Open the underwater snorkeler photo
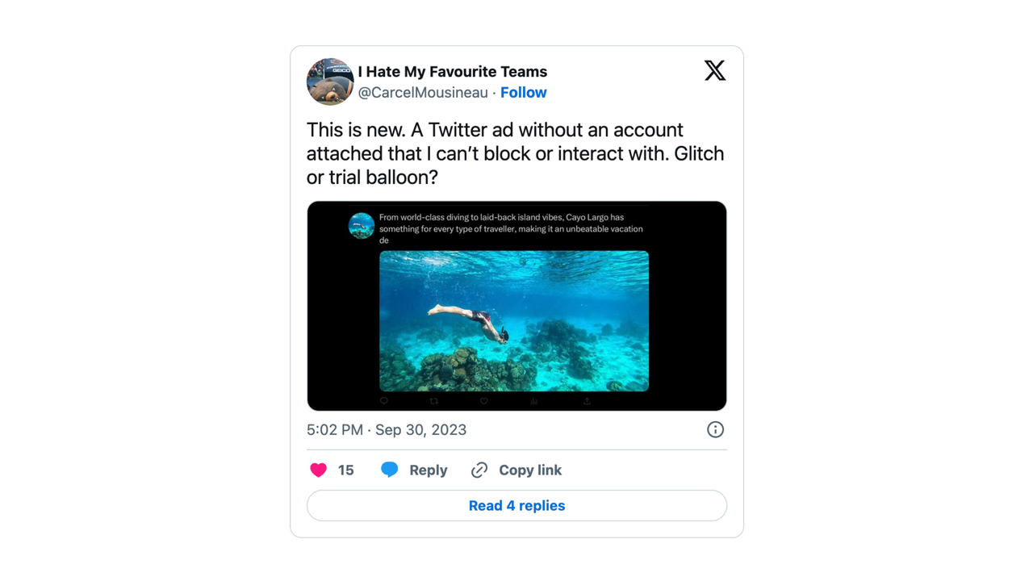The image size is (1033, 581). 514,320
